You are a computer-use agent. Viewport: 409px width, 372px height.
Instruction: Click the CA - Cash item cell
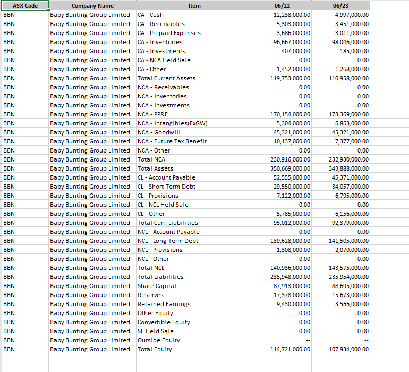[194, 15]
